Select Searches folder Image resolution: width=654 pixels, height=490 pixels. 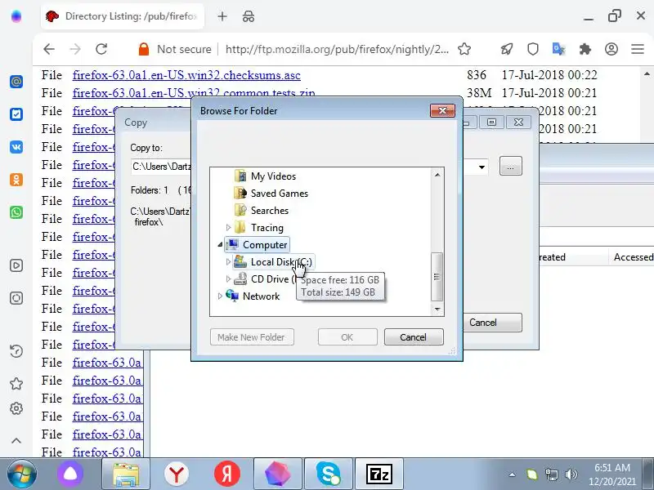coord(270,211)
